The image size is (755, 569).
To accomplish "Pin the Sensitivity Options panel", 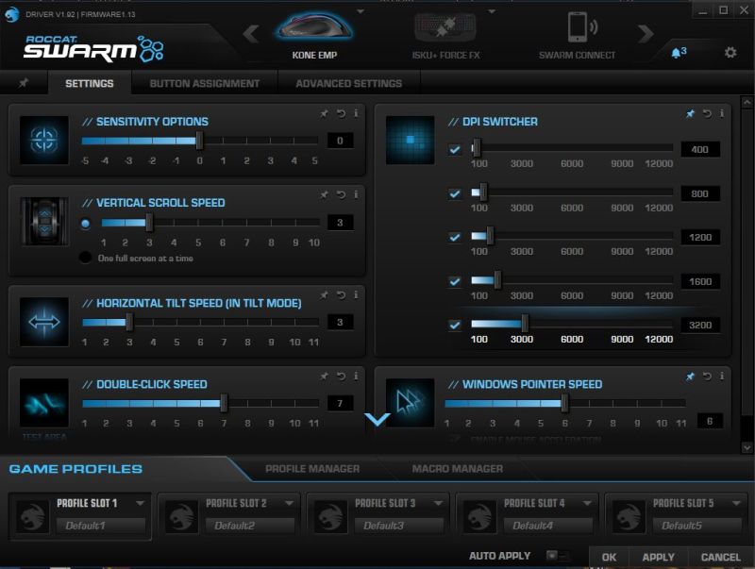I will click(x=324, y=113).
